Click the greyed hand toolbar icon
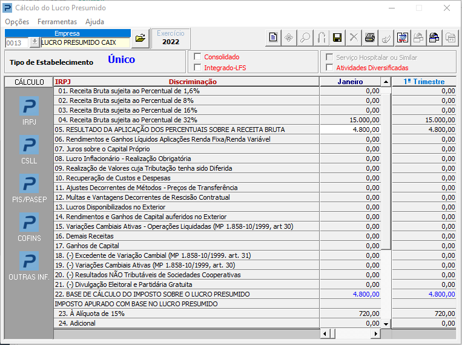The width and height of the screenshot is (462, 345). coord(386,38)
